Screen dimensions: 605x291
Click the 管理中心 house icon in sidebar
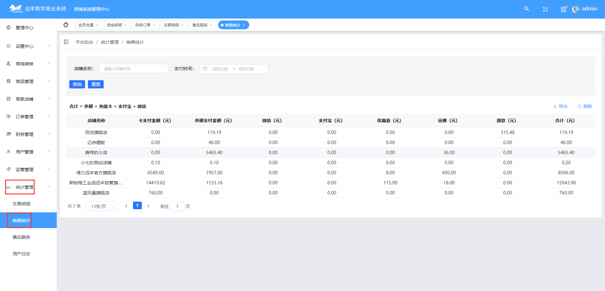point(9,28)
